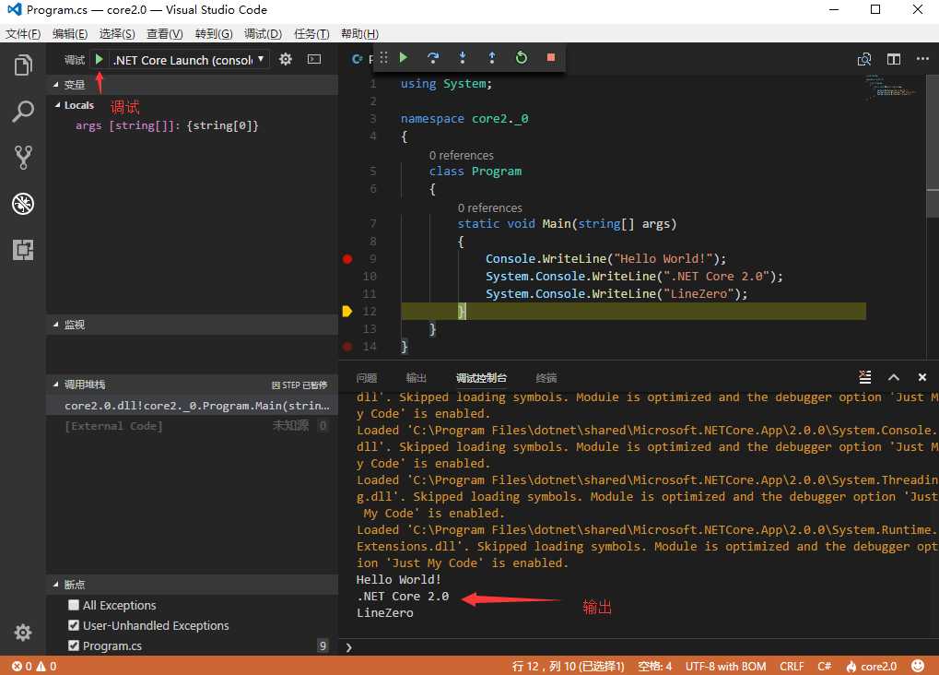Click the feedback smiley in status bar
Image resolution: width=939 pixels, height=675 pixels.
pos(918,666)
